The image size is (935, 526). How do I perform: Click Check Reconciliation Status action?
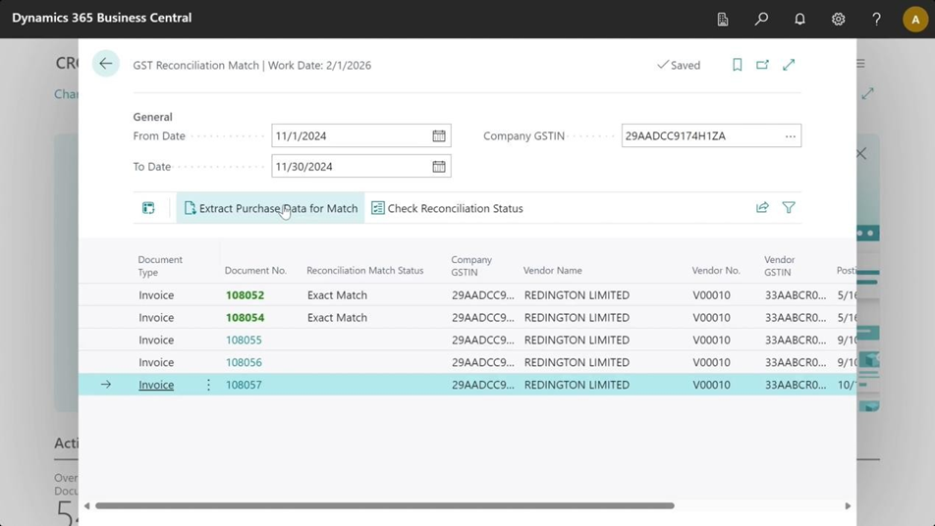tap(447, 208)
